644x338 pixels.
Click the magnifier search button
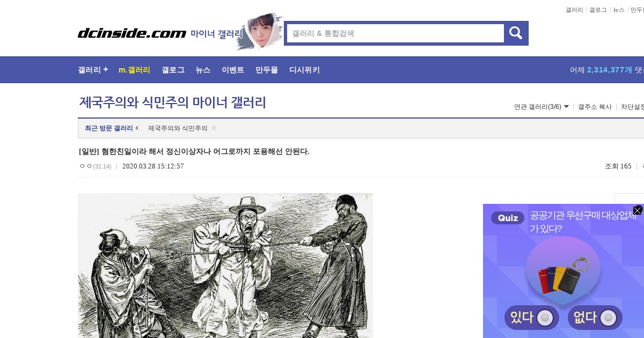(x=516, y=33)
